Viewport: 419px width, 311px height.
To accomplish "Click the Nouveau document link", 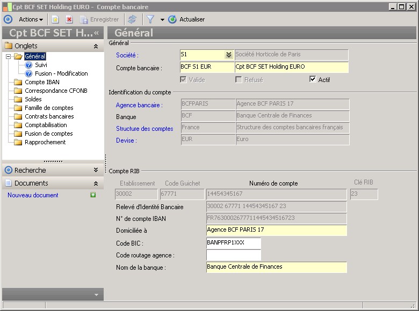I will (x=33, y=195).
